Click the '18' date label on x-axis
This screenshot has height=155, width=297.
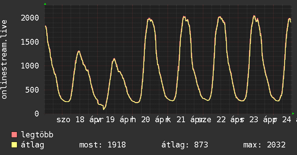pos(80,120)
